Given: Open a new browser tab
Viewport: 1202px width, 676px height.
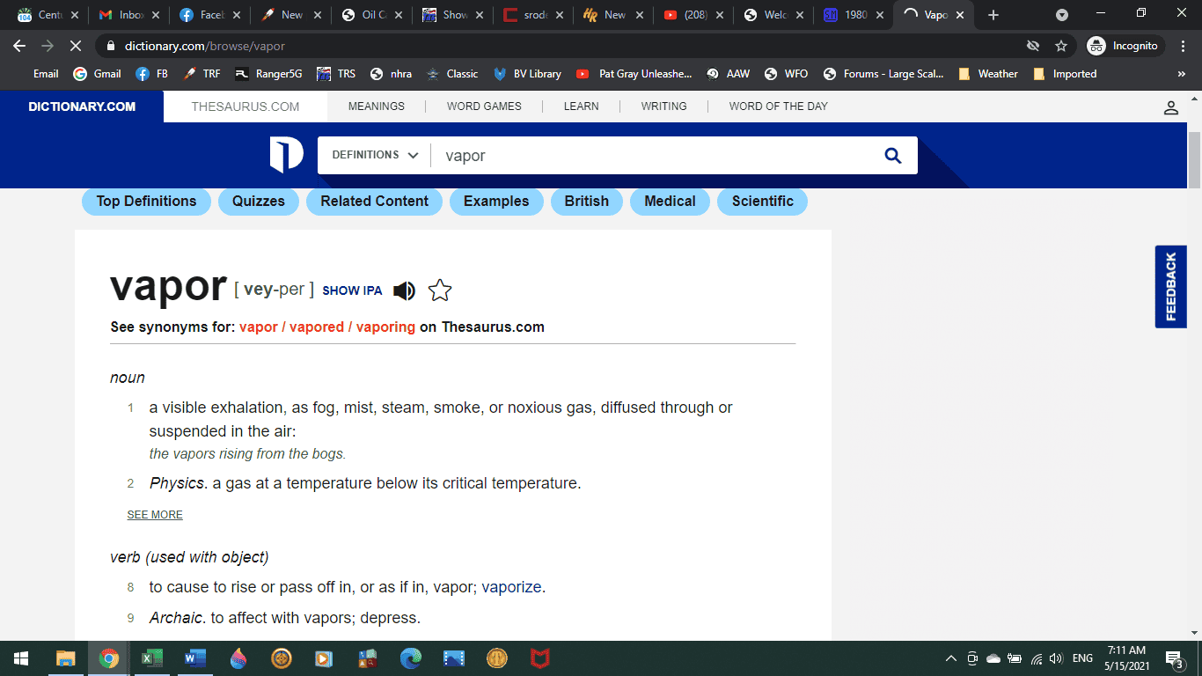Looking at the screenshot, I should [x=993, y=15].
